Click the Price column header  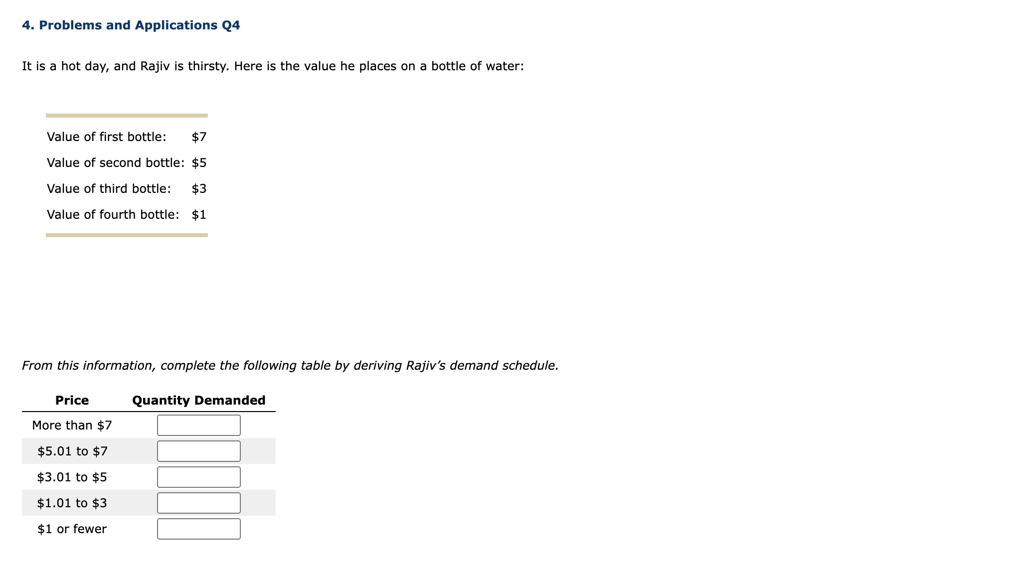pyautogui.click(x=72, y=400)
